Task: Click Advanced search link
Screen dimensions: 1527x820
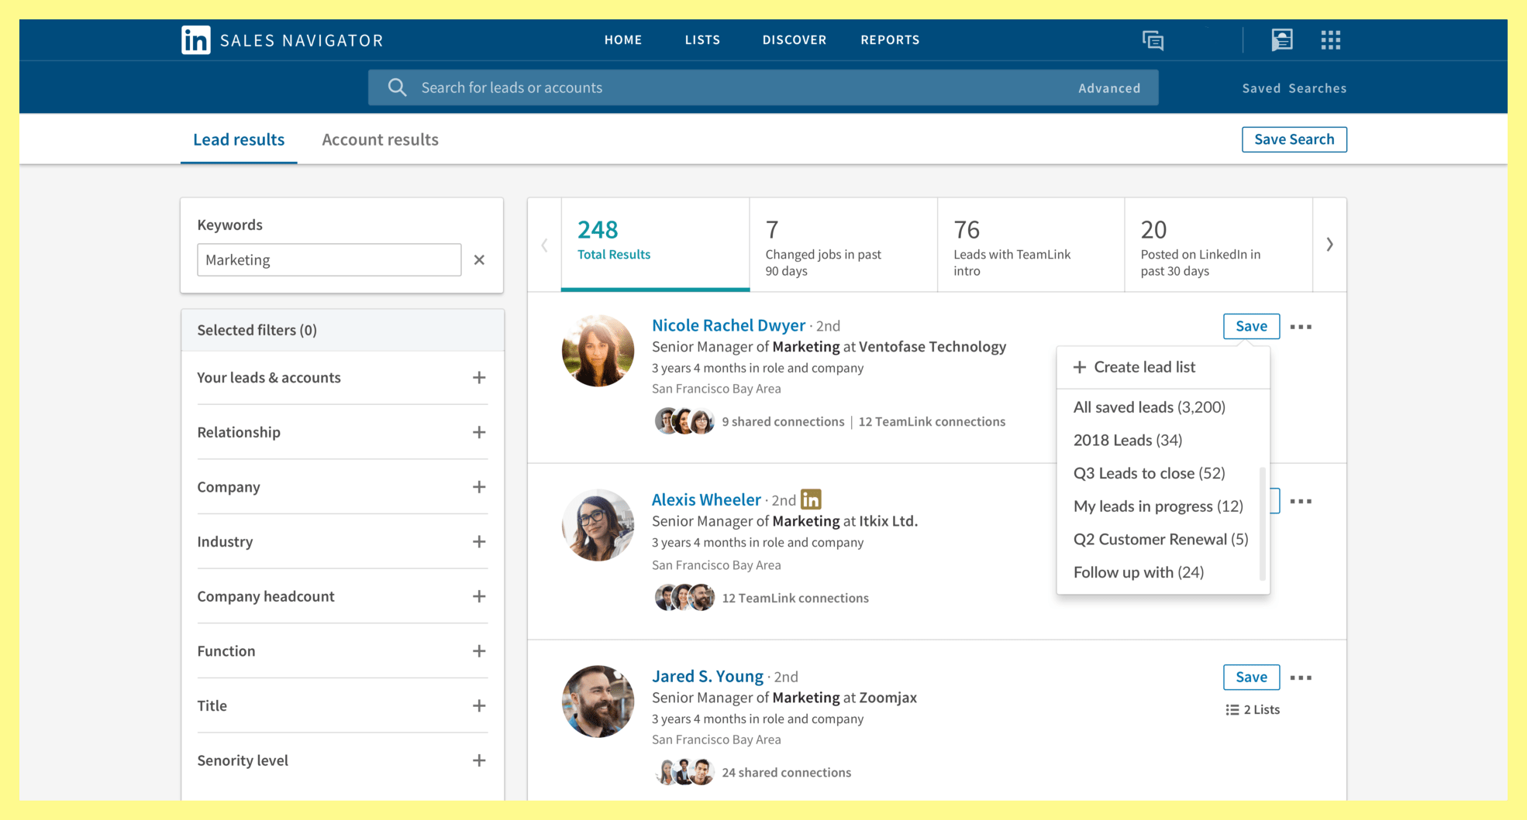Action: (1109, 88)
